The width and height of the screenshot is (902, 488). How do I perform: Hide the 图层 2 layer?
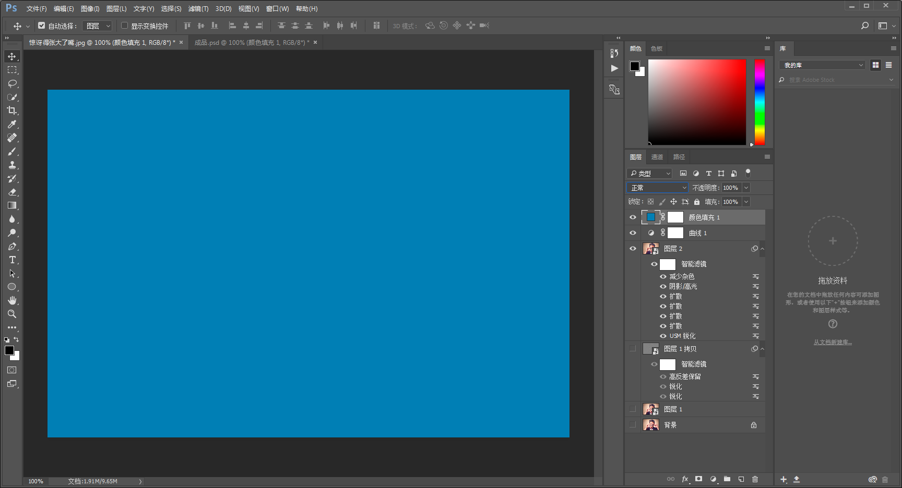(633, 249)
